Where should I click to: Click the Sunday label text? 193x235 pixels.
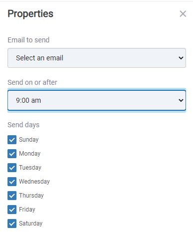[x=29, y=140]
